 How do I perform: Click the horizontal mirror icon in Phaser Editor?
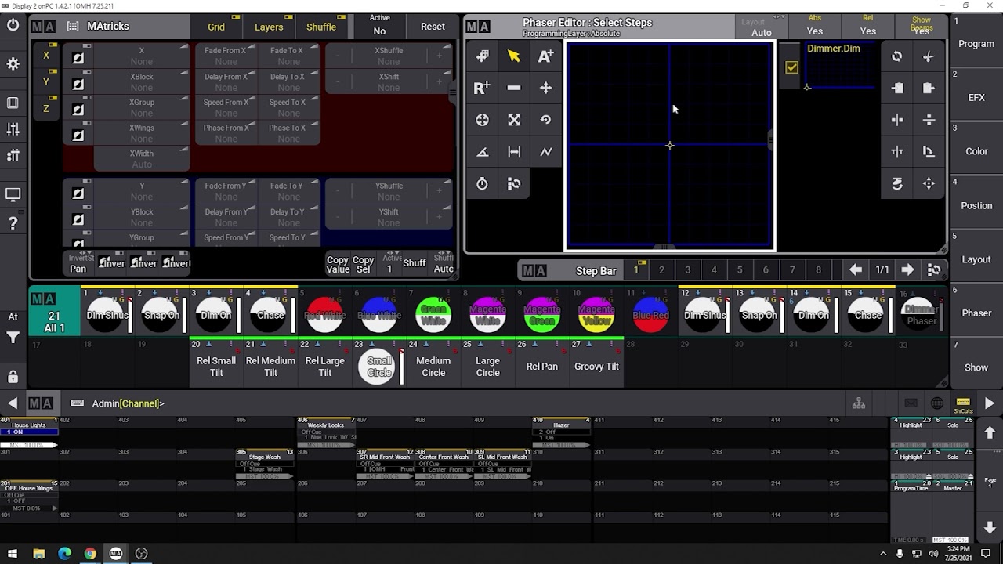tap(897, 120)
